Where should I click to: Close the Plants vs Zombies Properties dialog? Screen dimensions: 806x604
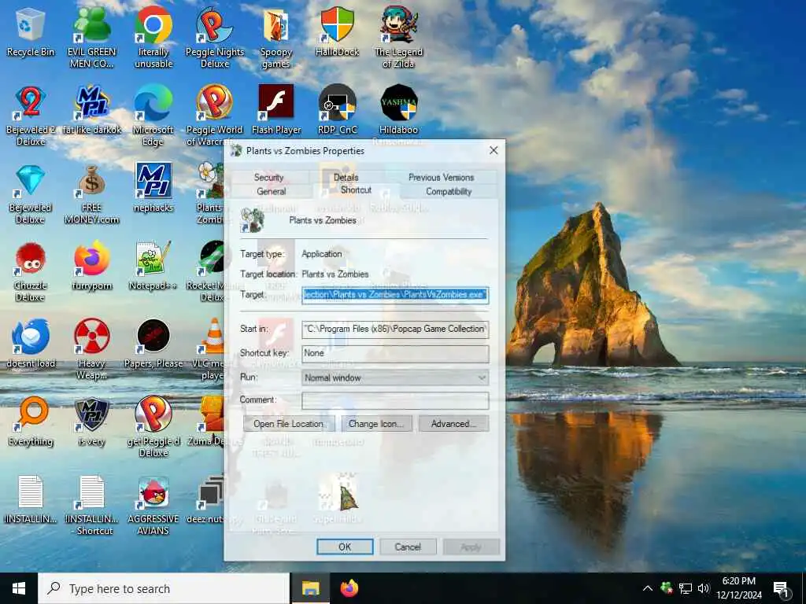pos(494,150)
